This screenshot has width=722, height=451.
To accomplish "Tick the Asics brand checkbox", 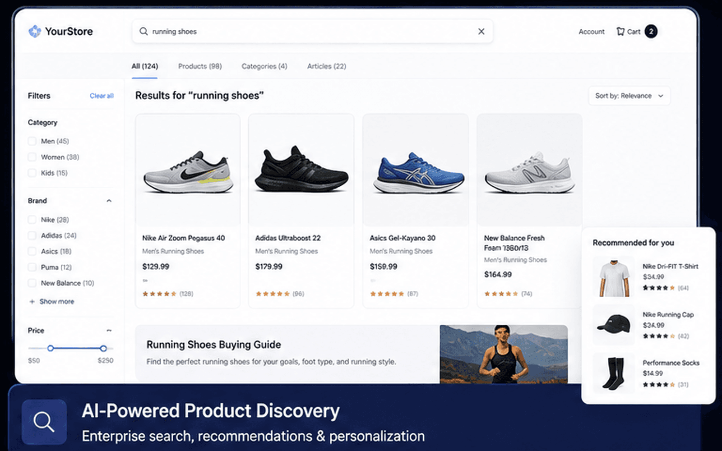I will (x=32, y=251).
